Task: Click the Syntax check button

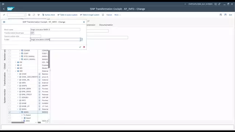Action: pos(48,15)
